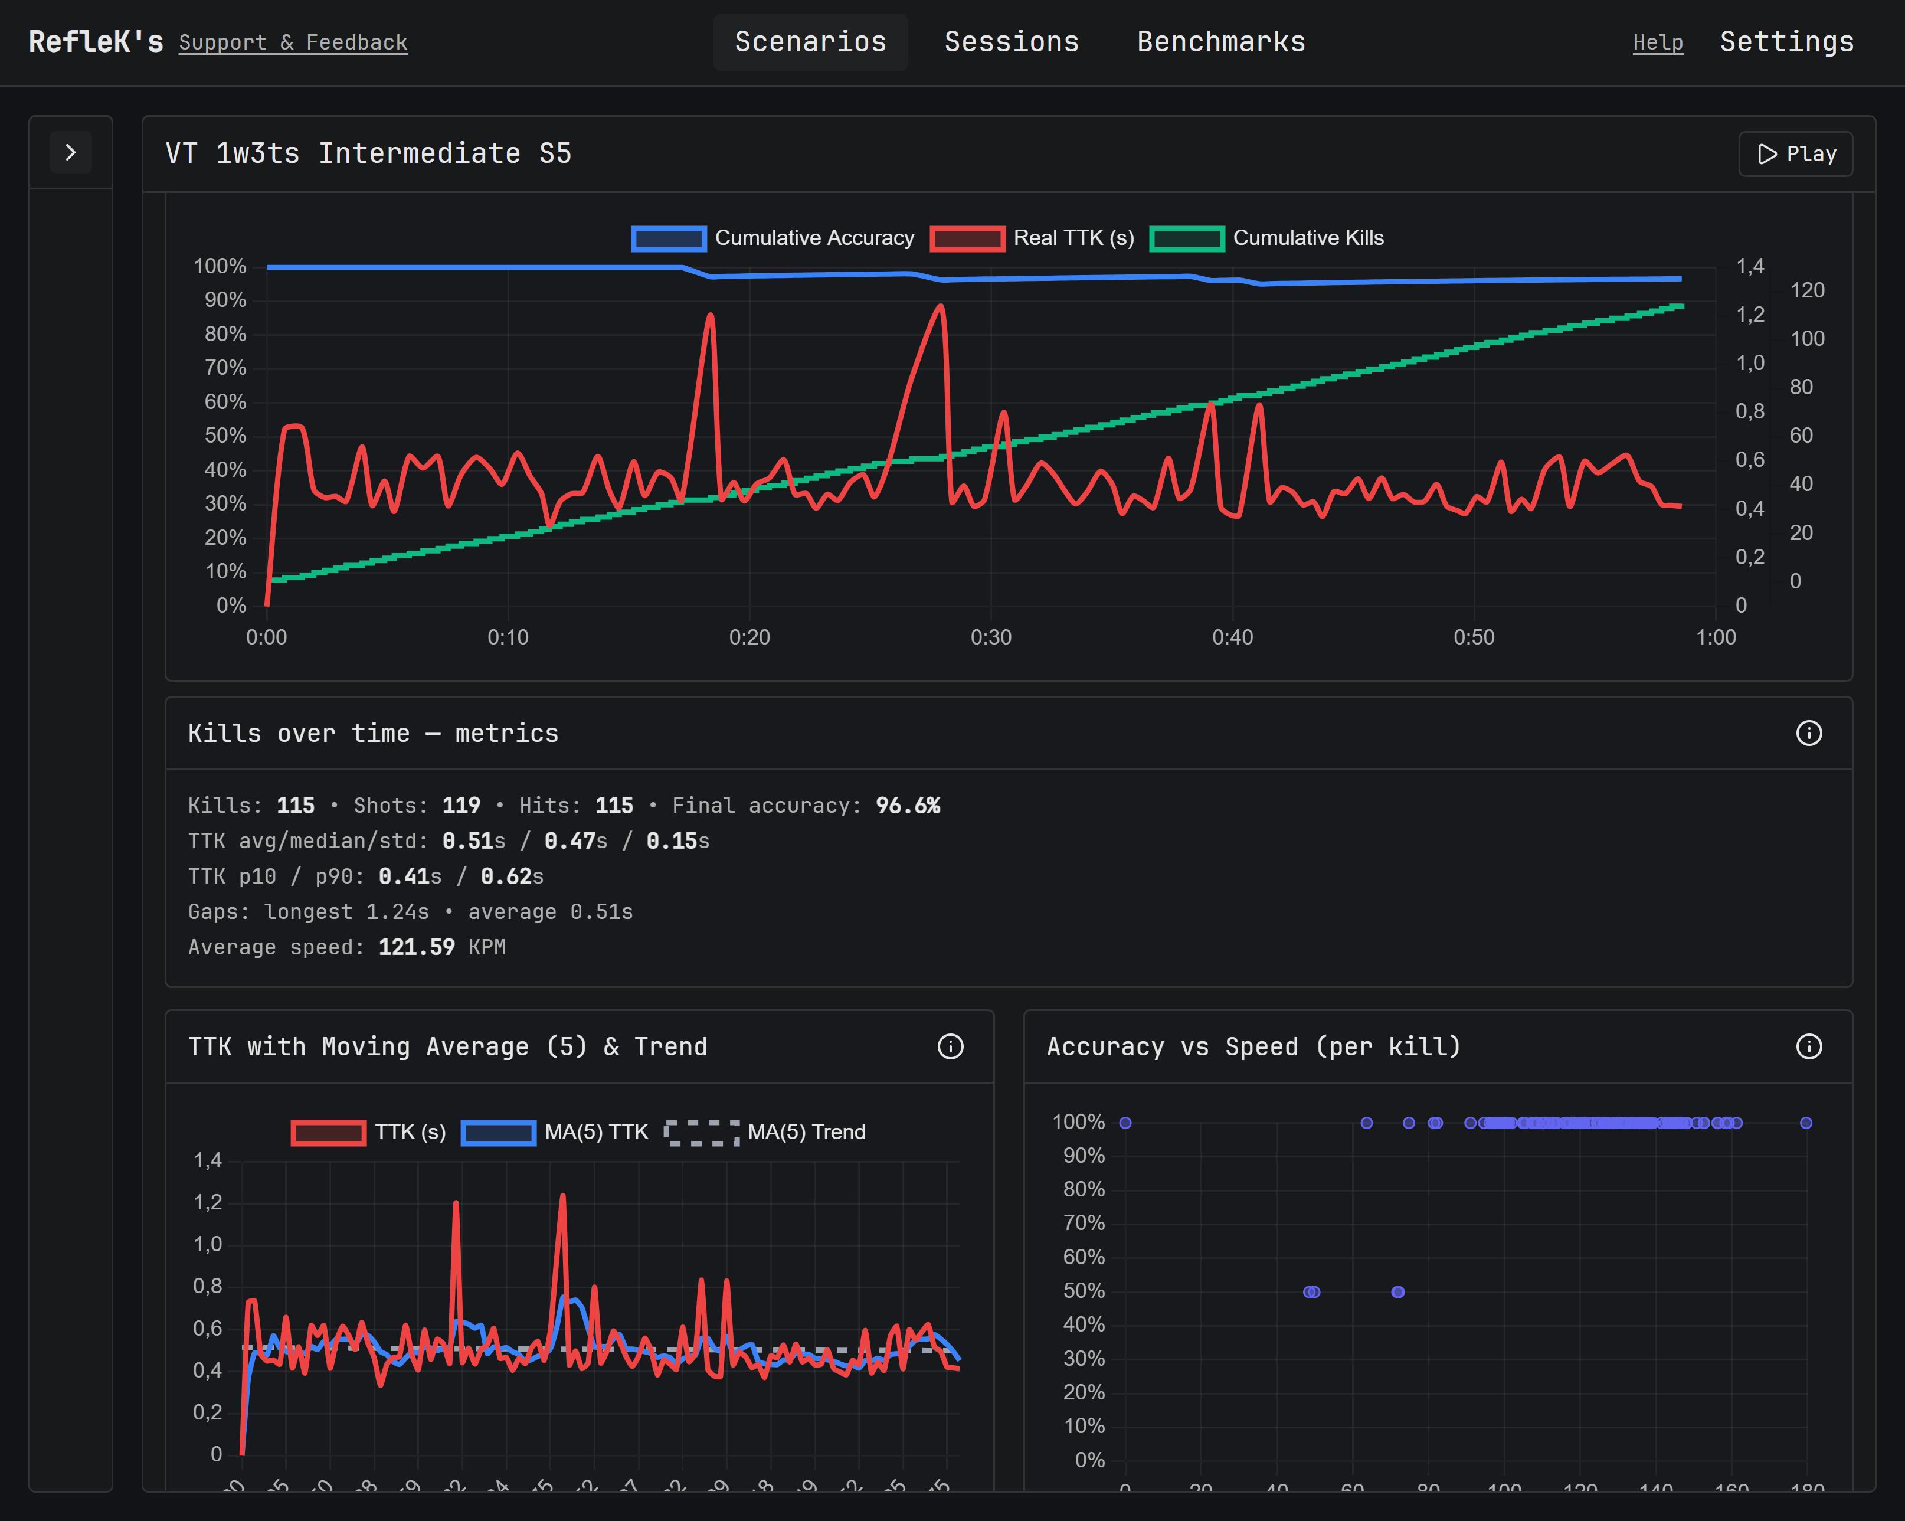
Task: Open the Help link
Action: [1657, 42]
